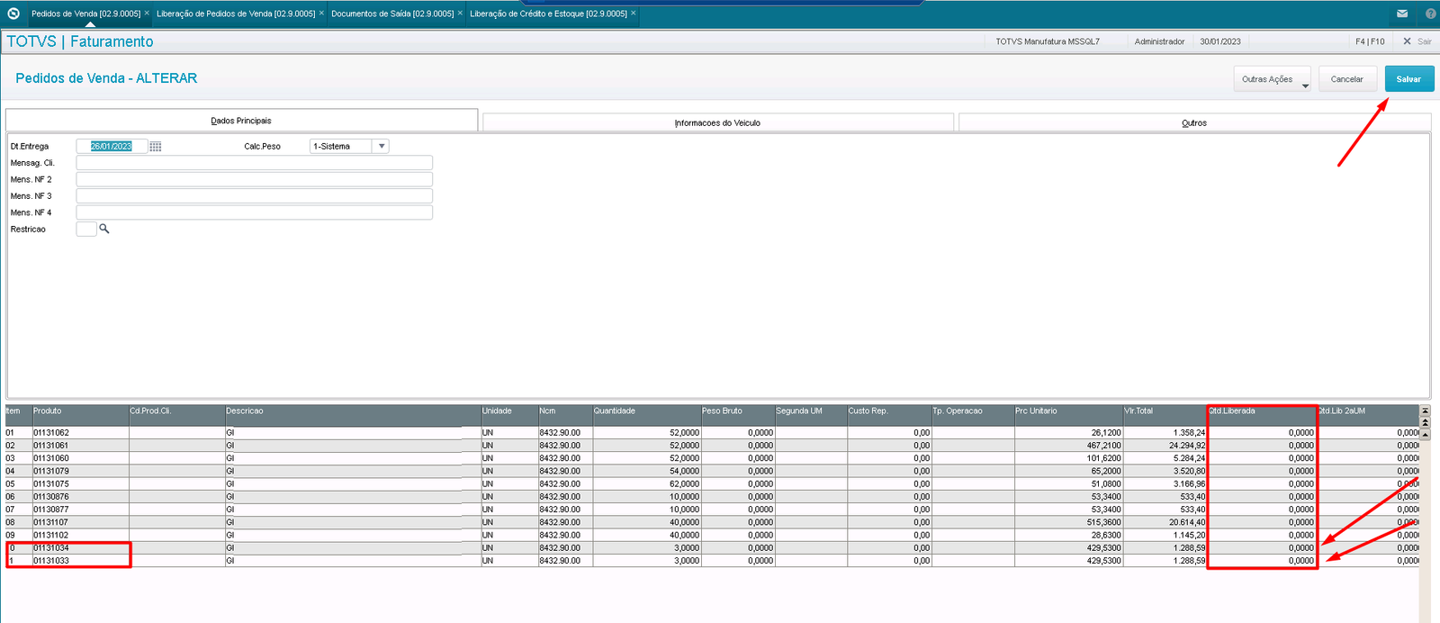Select product cell 01131061
The height and width of the screenshot is (623, 1440).
tap(80, 446)
